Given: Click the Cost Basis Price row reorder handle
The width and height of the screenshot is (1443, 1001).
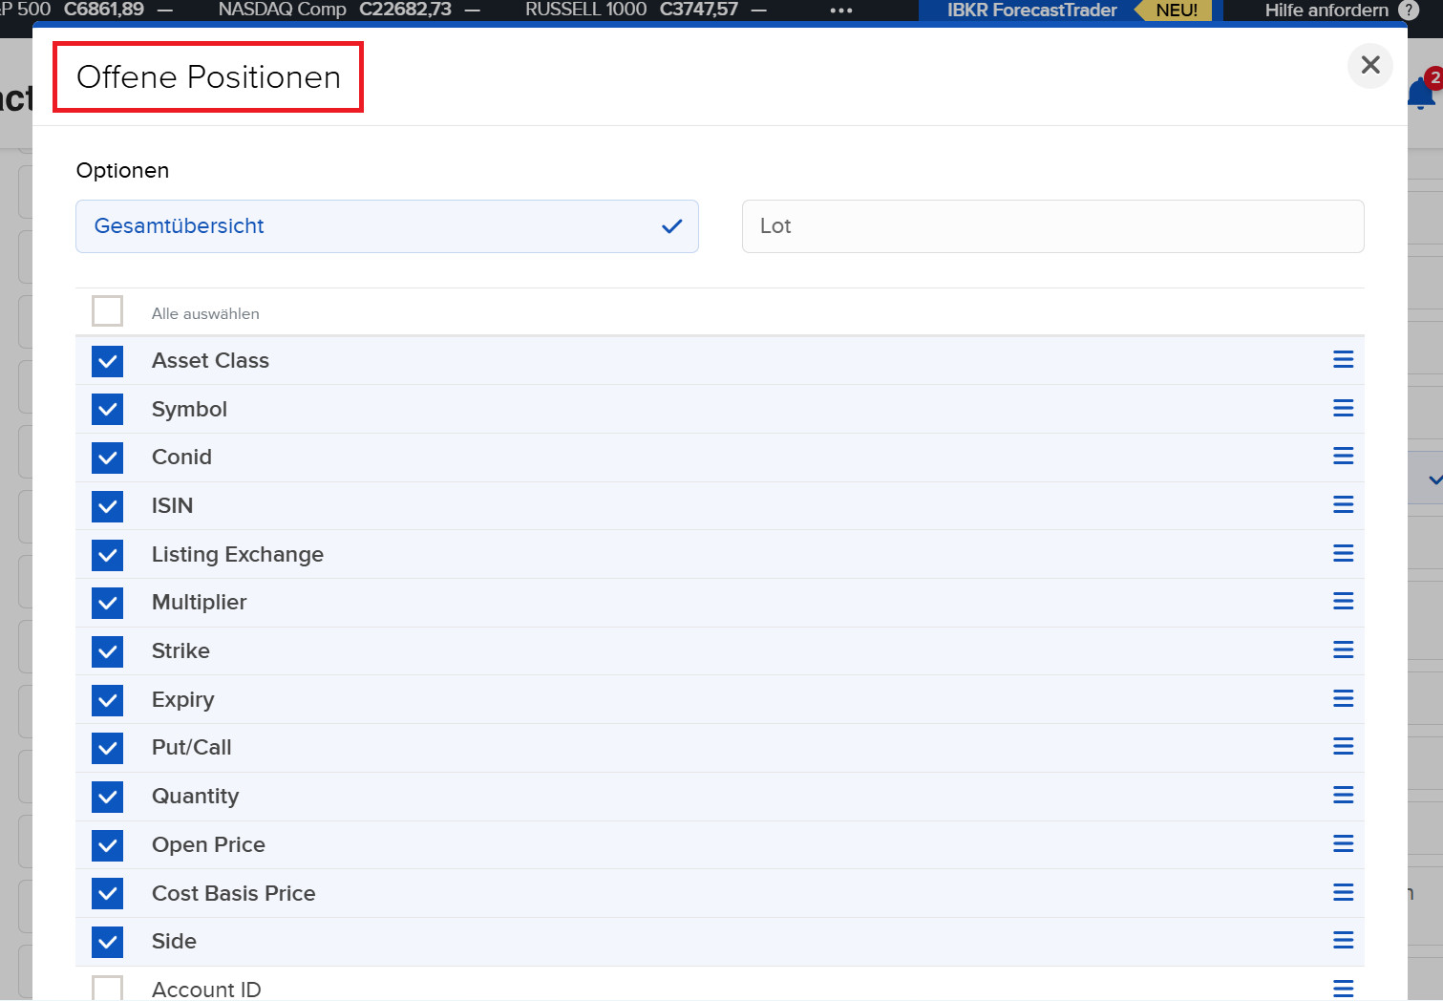Looking at the screenshot, I should pyautogui.click(x=1343, y=892).
